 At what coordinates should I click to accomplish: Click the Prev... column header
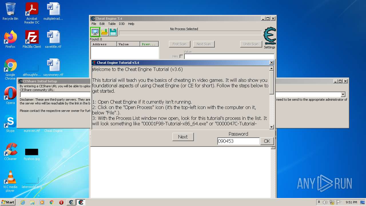(x=149, y=44)
